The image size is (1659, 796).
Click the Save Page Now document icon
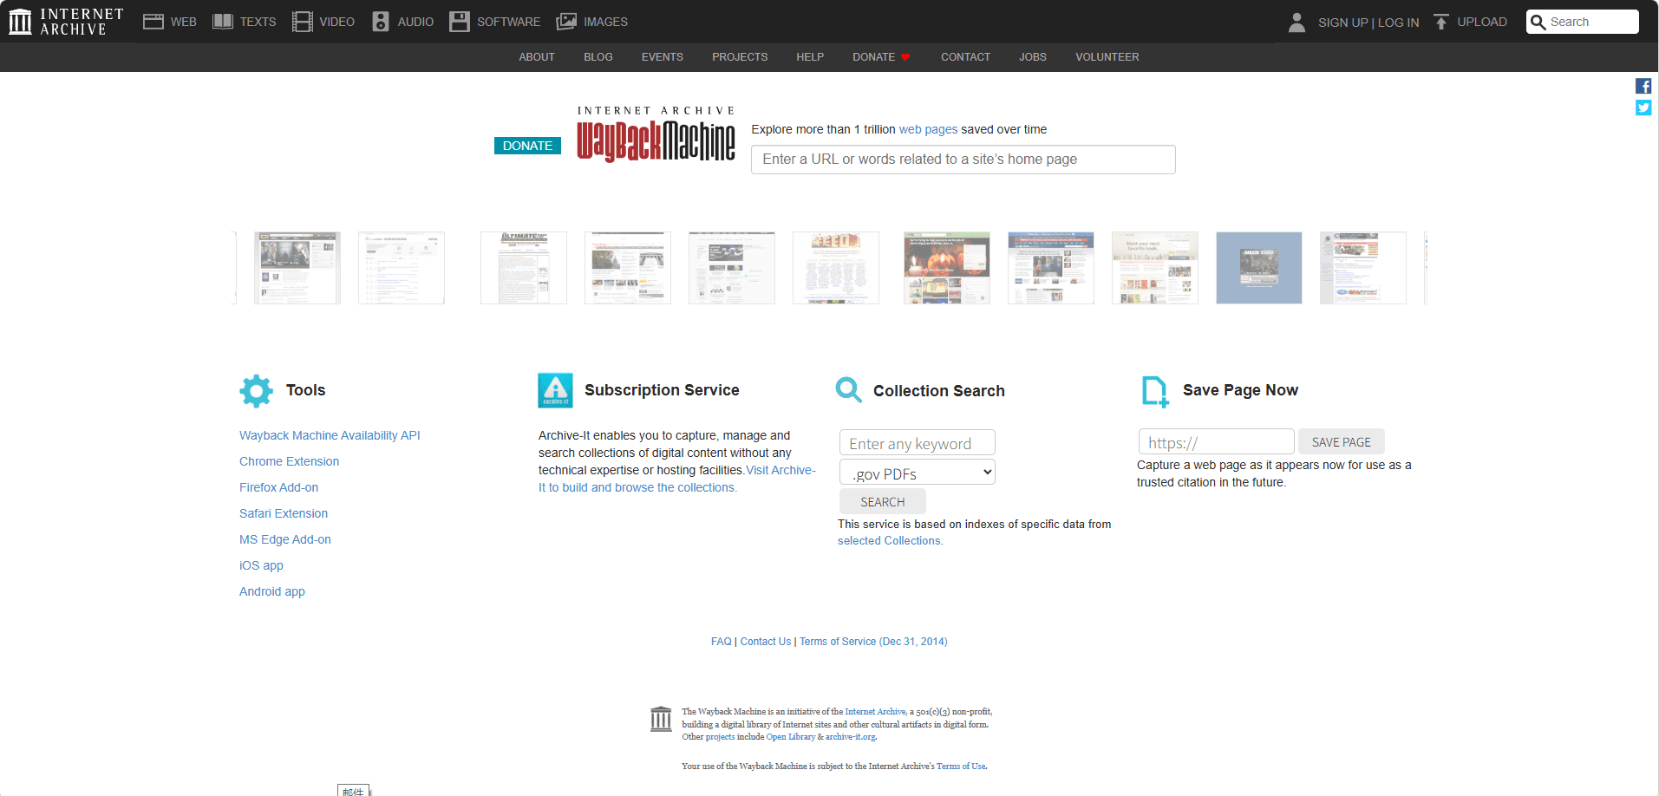tap(1155, 391)
